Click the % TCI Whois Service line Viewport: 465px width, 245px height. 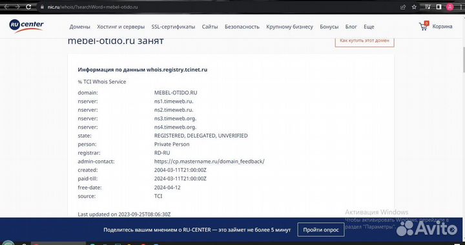click(x=102, y=81)
